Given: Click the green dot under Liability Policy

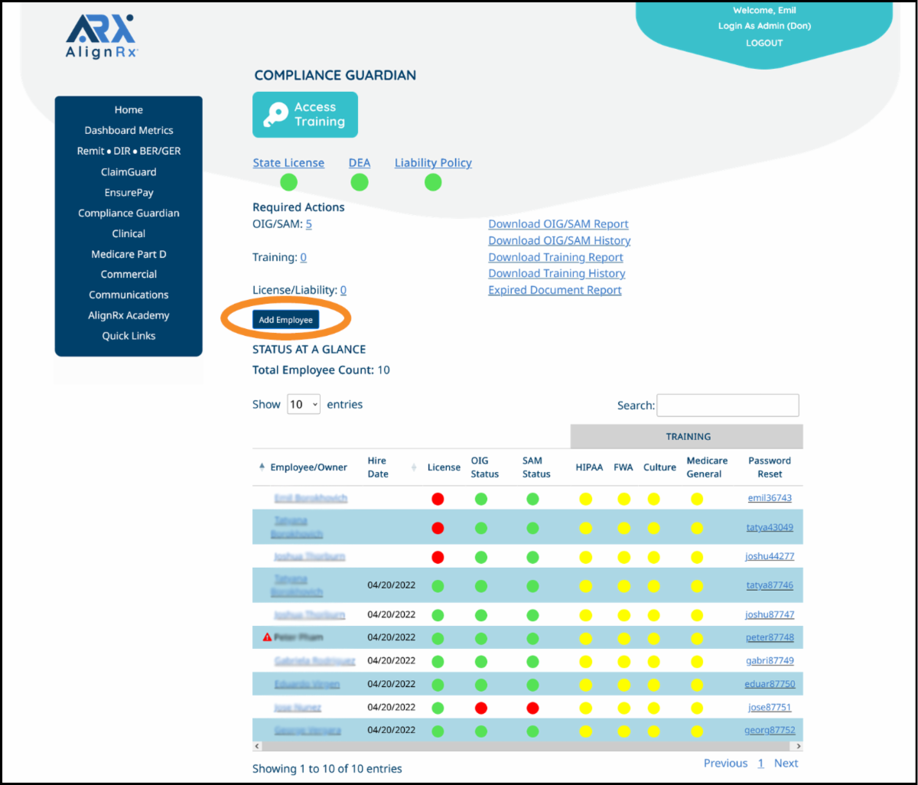Looking at the screenshot, I should (432, 182).
